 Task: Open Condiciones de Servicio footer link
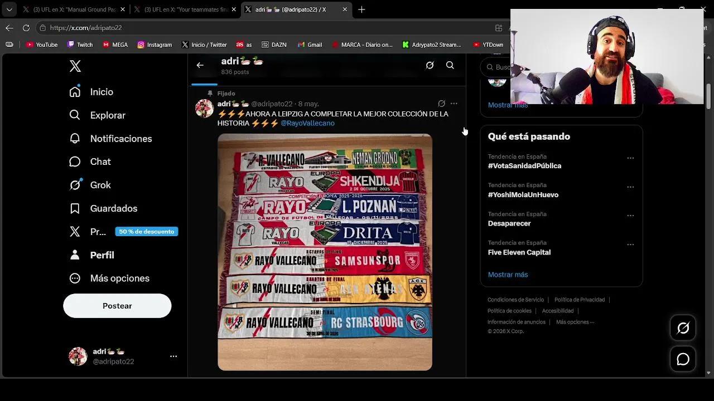pyautogui.click(x=515, y=300)
